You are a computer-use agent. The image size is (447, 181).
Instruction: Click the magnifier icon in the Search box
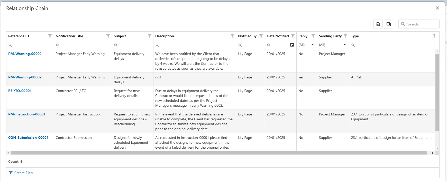[403, 24]
